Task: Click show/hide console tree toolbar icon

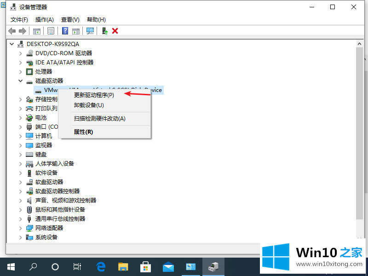Action: (x=36, y=31)
